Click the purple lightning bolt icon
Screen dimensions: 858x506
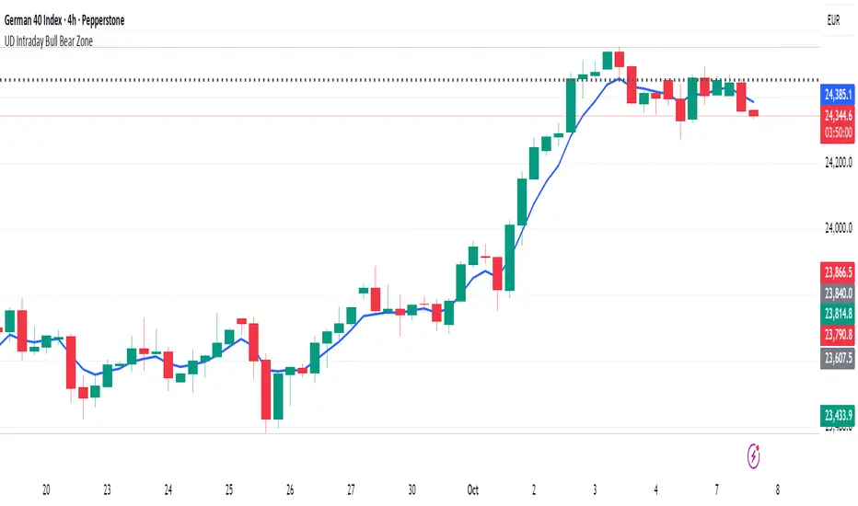756,454
